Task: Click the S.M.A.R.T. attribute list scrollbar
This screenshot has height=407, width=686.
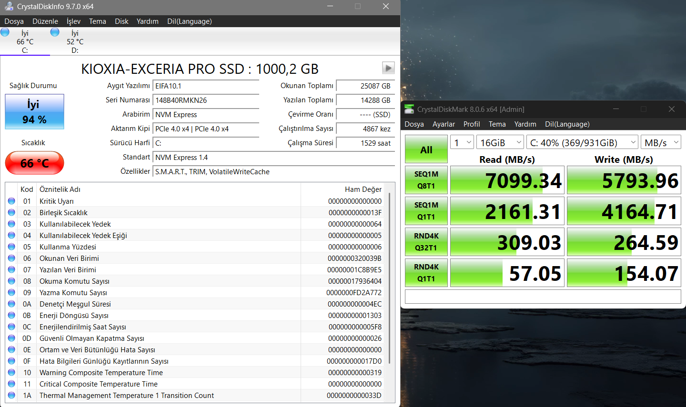Action: point(390,278)
